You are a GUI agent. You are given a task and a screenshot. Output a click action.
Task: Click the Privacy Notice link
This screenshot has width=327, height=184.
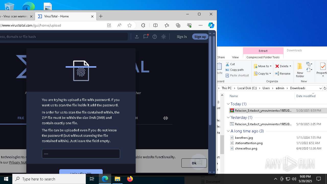coord(18,162)
